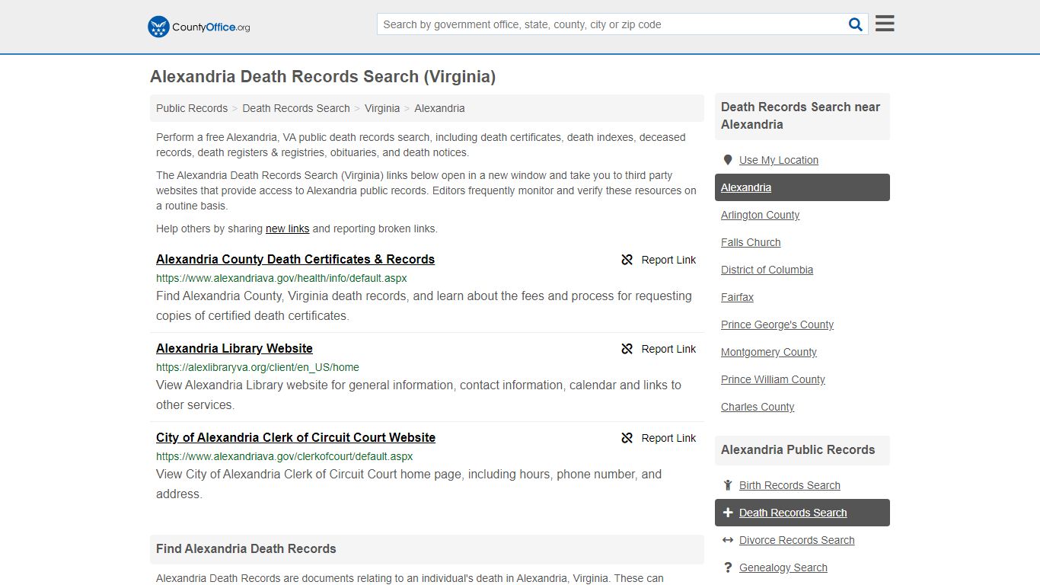Select Prince William County in sidebar

pos(773,379)
